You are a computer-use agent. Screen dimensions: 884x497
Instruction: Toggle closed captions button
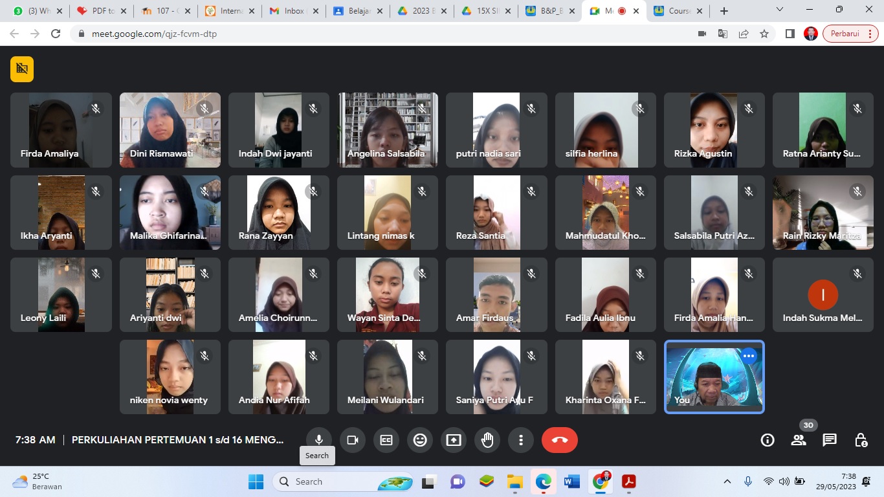(386, 440)
